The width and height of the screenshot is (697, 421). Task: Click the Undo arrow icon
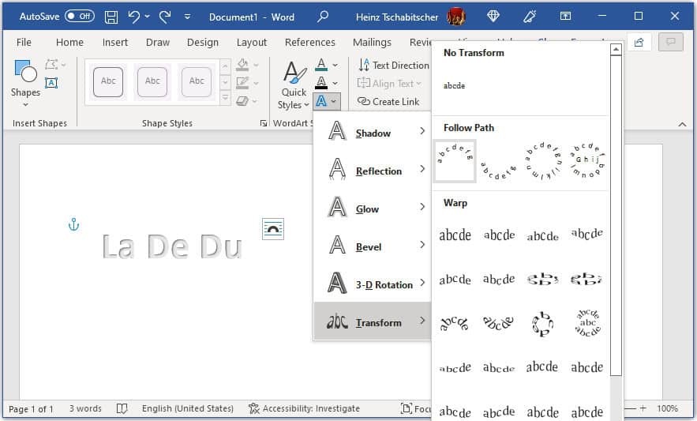[133, 17]
